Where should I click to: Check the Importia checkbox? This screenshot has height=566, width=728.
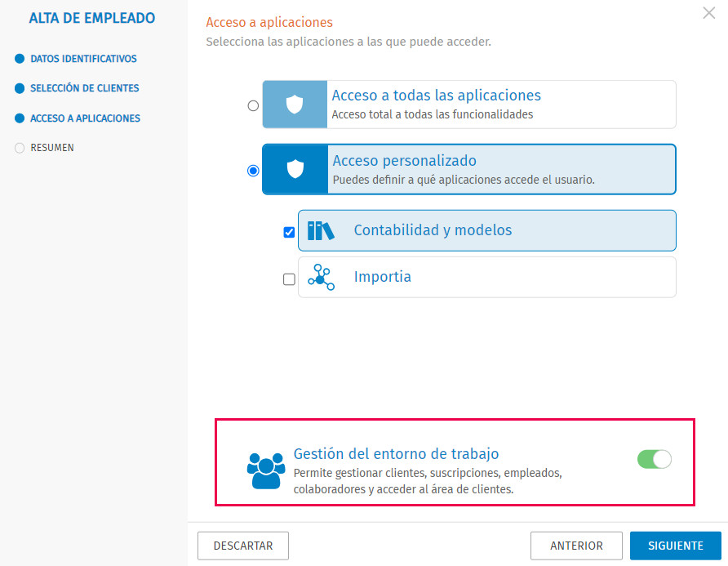pyautogui.click(x=289, y=279)
